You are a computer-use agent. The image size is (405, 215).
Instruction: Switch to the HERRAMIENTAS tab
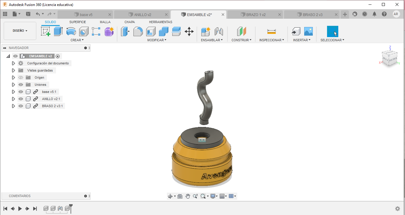click(161, 22)
